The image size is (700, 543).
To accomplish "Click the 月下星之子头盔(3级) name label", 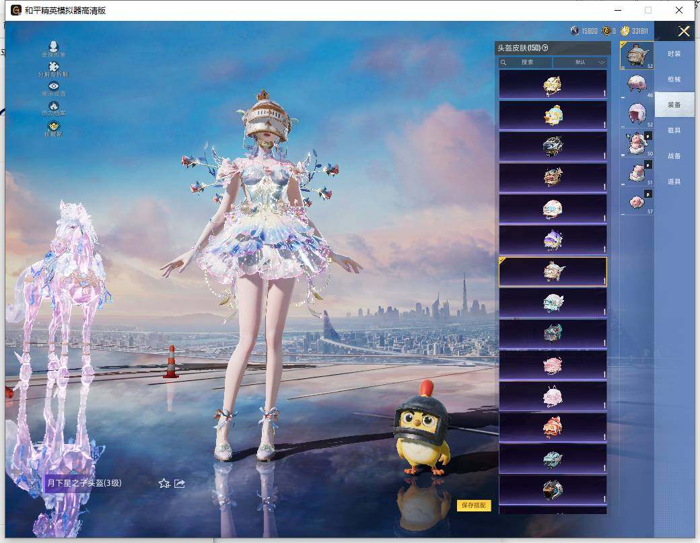I will [x=84, y=483].
